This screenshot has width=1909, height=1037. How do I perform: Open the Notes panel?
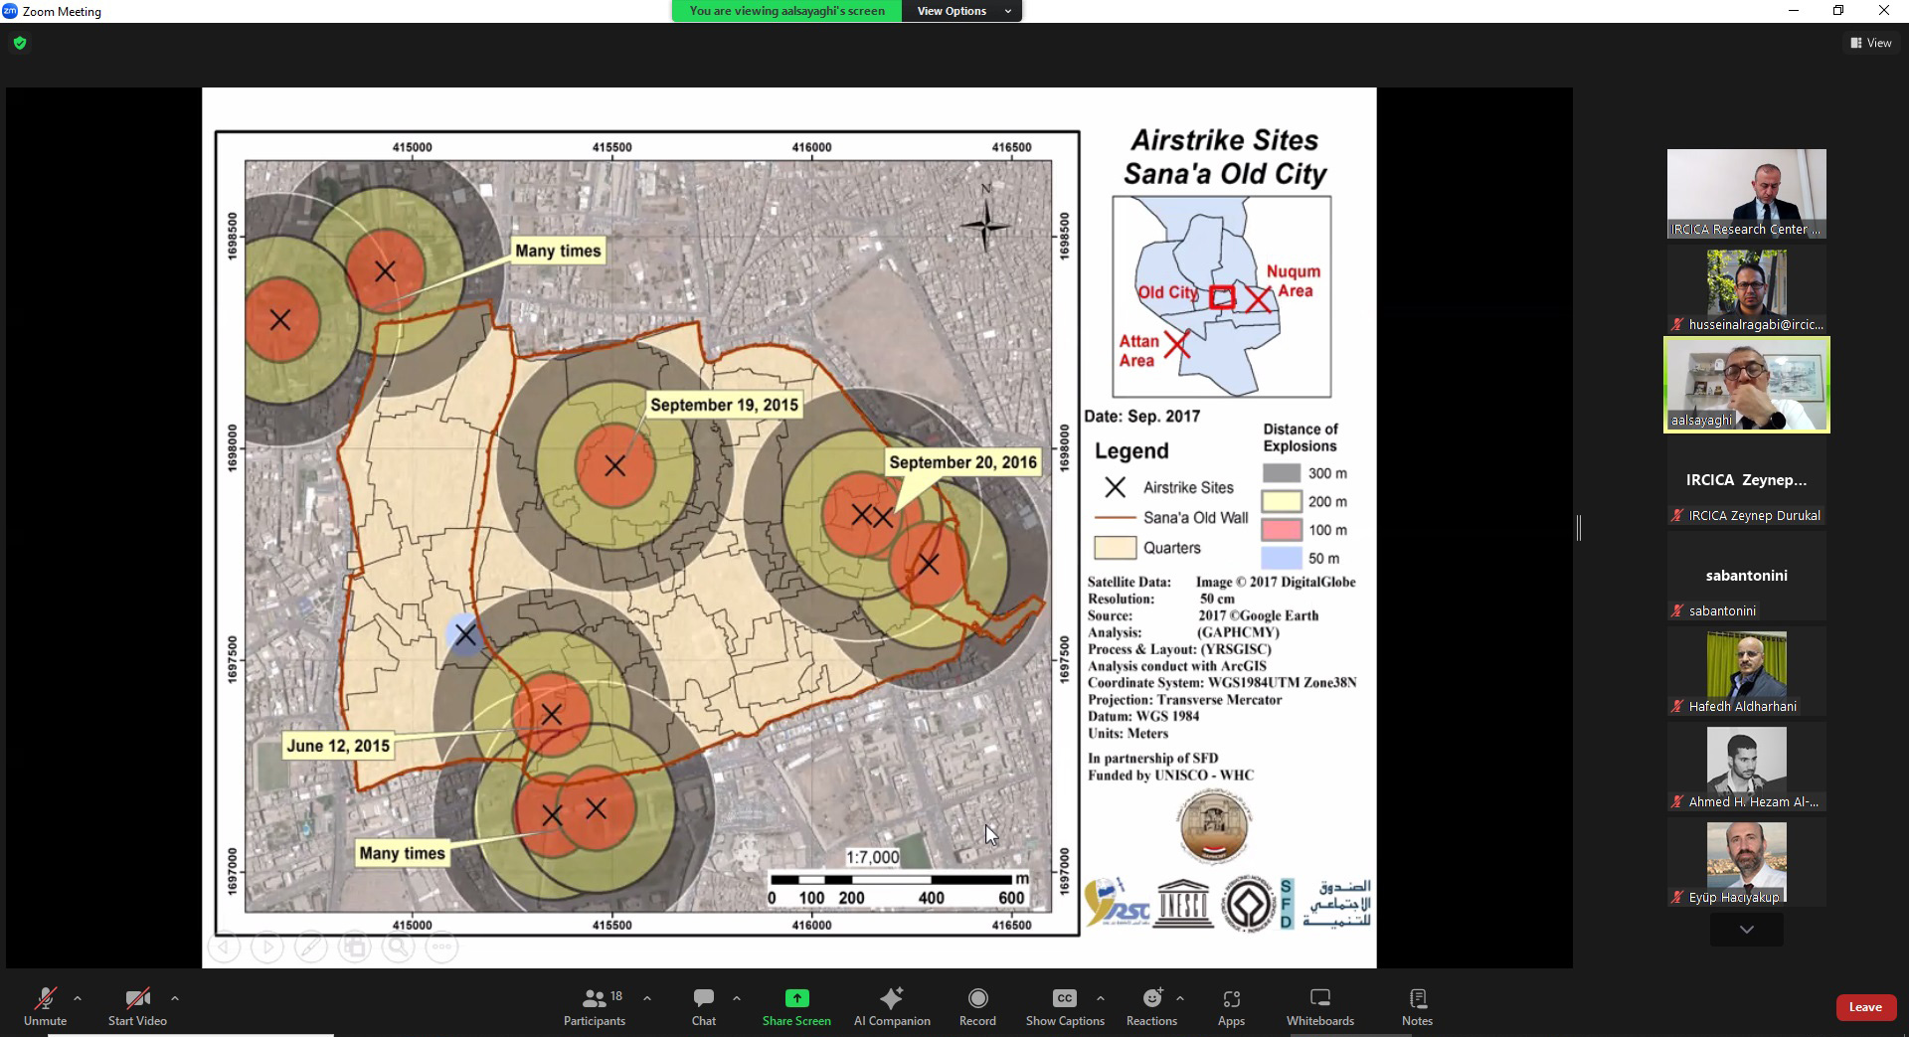pos(1417,1006)
